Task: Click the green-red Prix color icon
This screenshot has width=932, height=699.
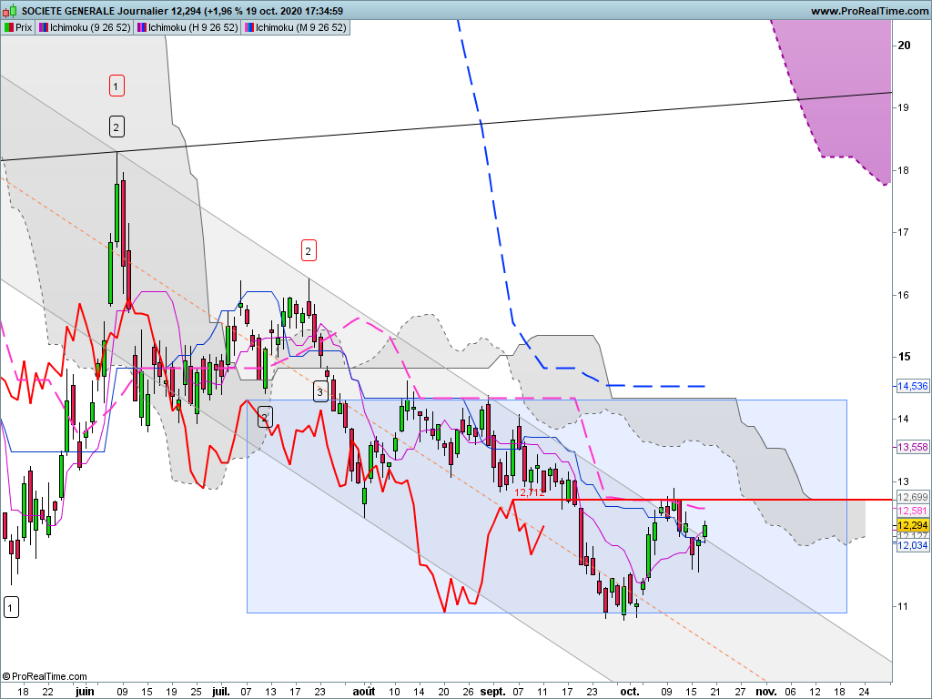Action: click(x=9, y=27)
